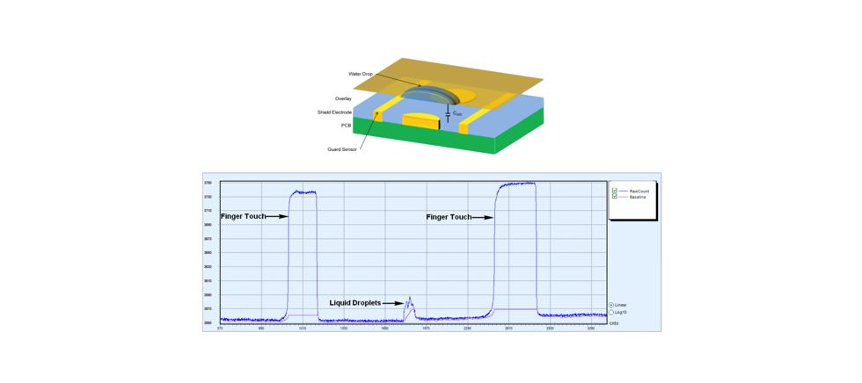Click the Water Drop label in the diagram
Viewport: 862px width, 383px height.
click(361, 74)
